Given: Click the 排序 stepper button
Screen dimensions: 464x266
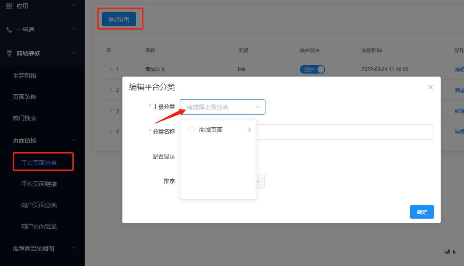Looking at the screenshot, I should [260, 181].
